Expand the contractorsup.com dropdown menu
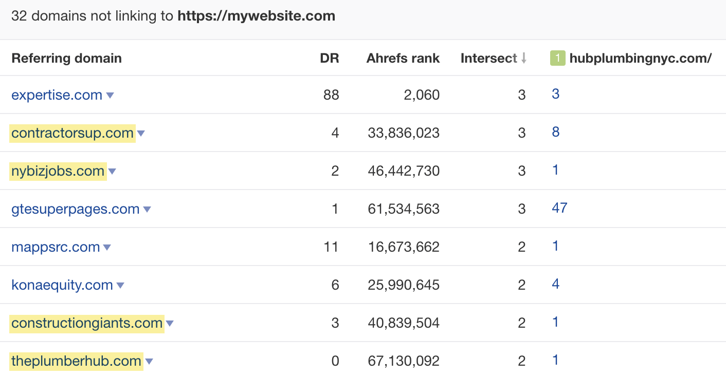This screenshot has height=377, width=726. tap(141, 134)
